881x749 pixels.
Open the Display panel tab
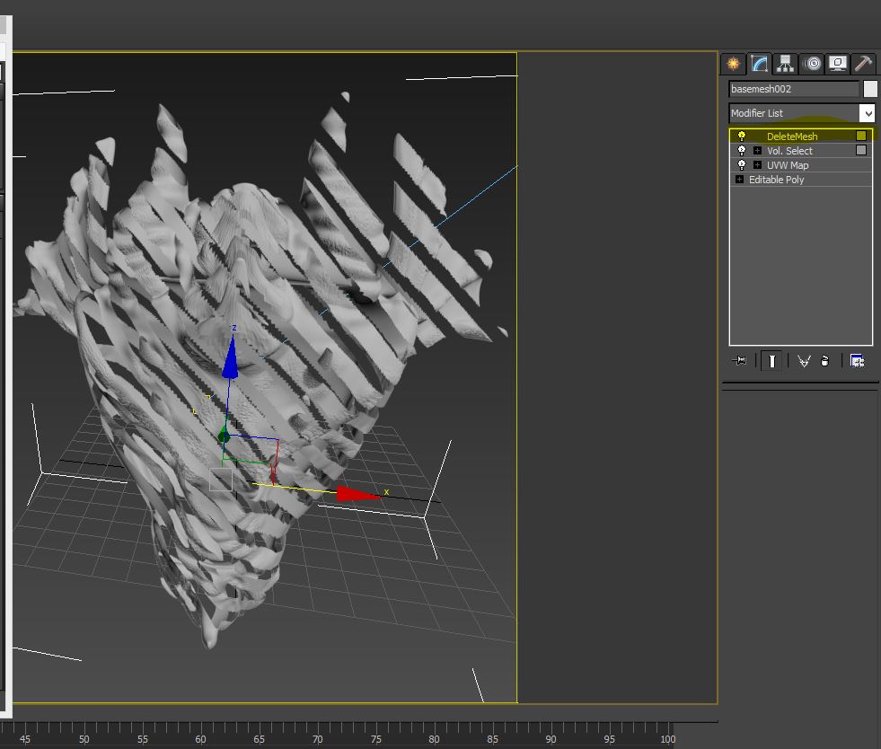(838, 64)
